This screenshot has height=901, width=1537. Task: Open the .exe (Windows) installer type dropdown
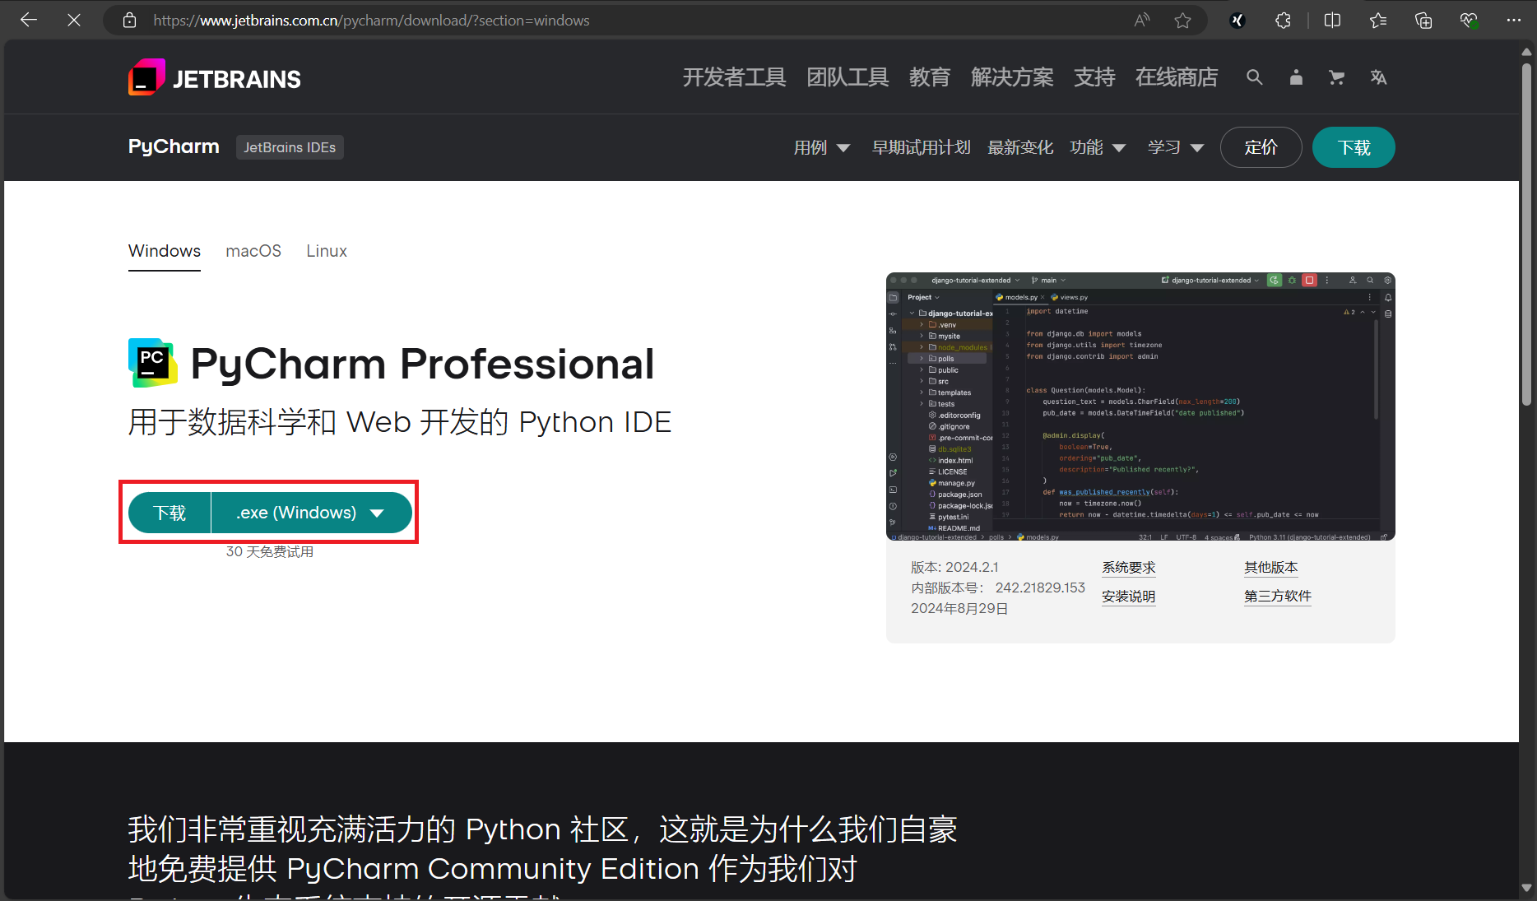click(x=311, y=513)
